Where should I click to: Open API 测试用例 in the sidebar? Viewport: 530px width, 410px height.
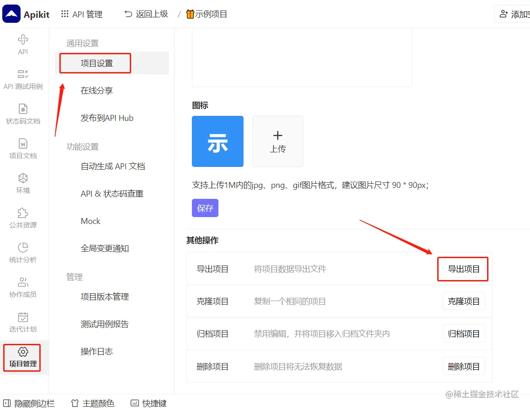coord(23,80)
